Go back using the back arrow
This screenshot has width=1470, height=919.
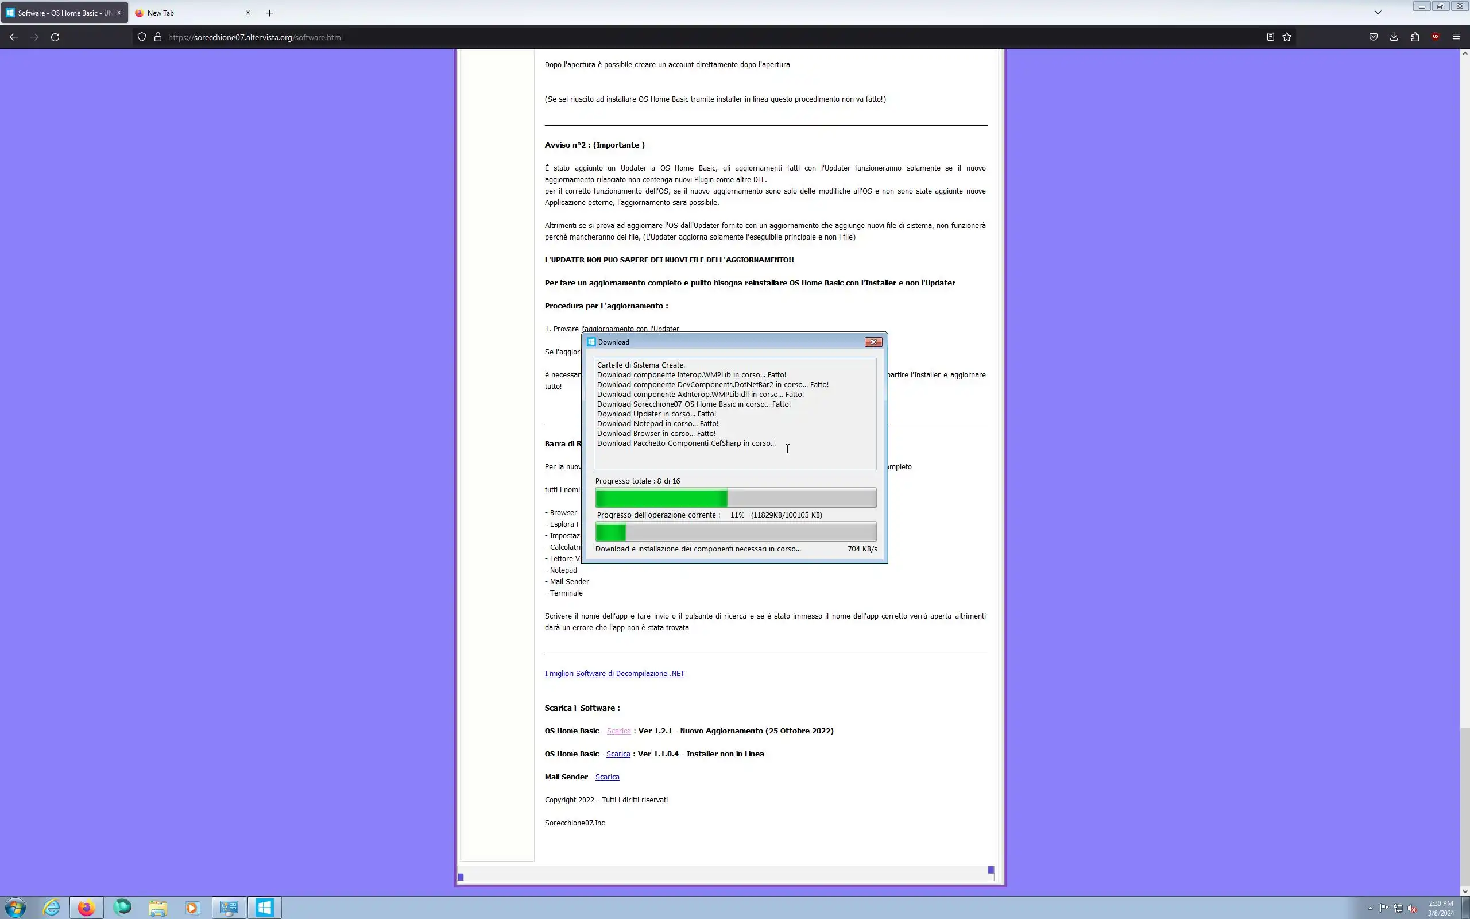point(13,37)
